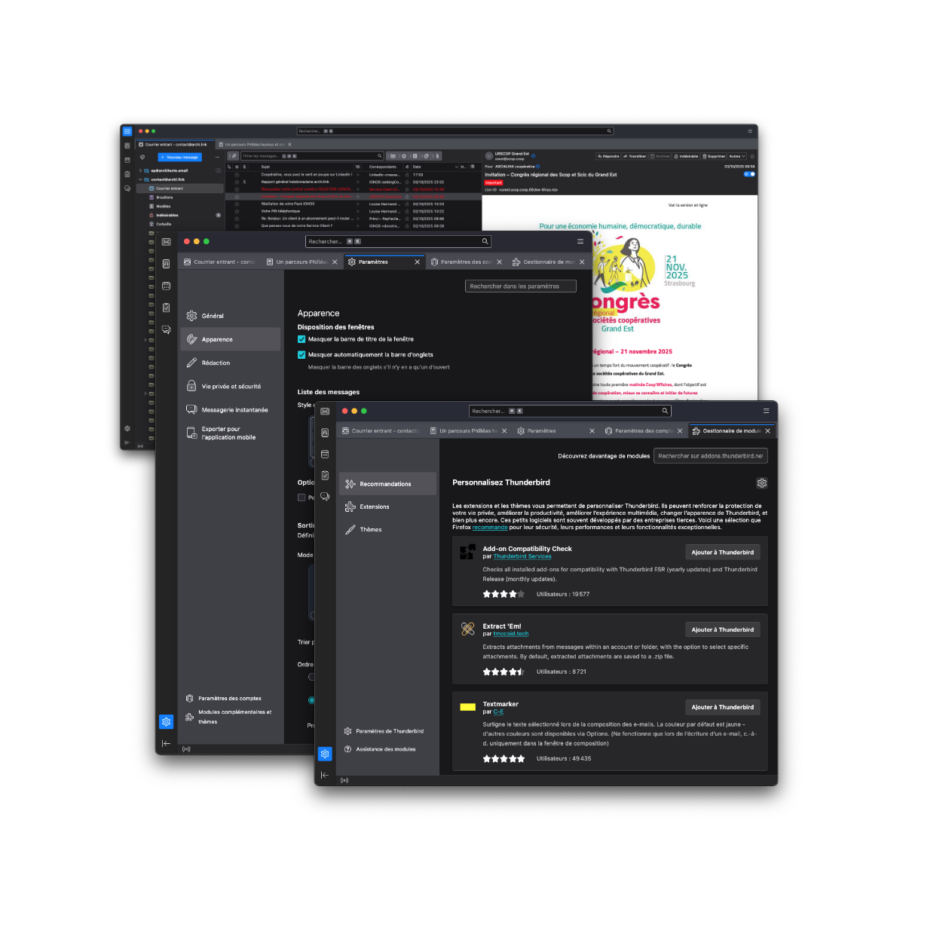Add Extract 'Em! to Thunderbird

(722, 629)
